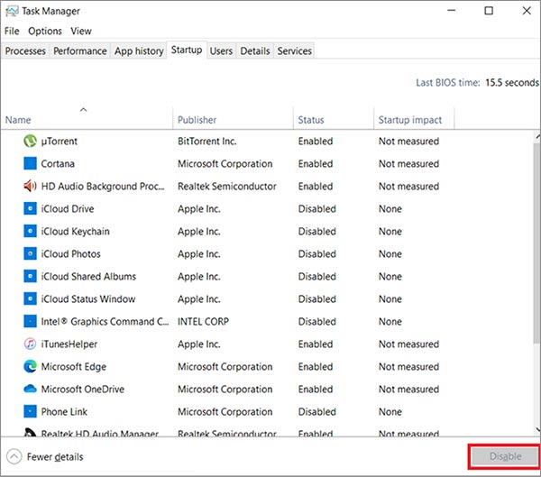The height and width of the screenshot is (477, 541).
Task: Click the Name column sort arrow
Action: click(x=83, y=110)
